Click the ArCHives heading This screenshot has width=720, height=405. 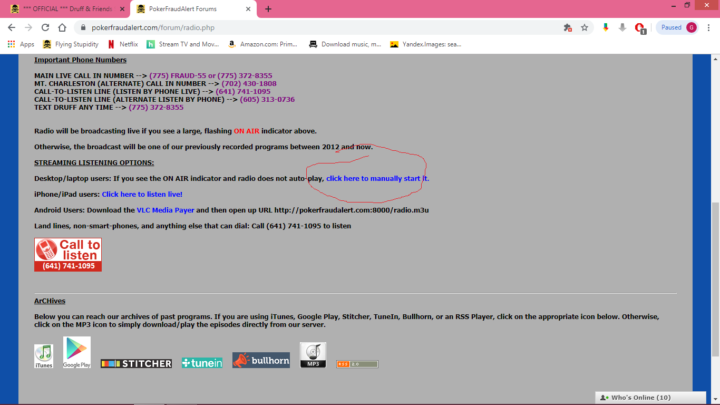coord(50,301)
